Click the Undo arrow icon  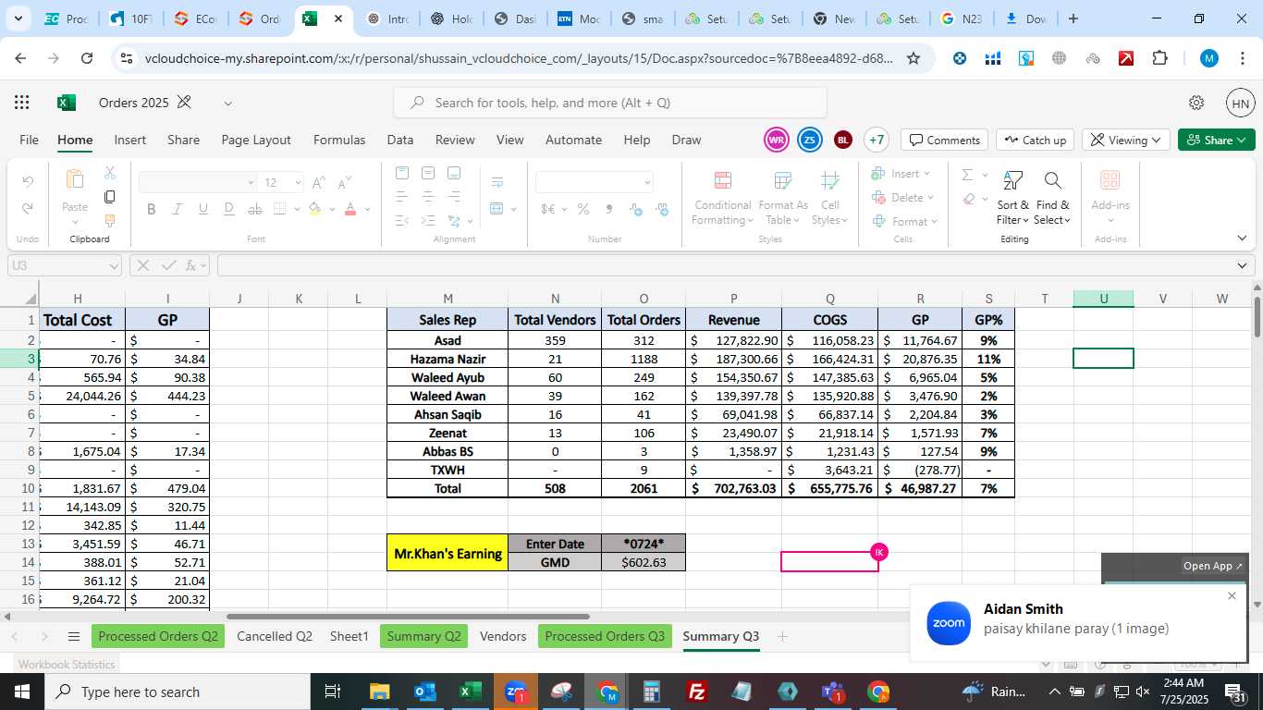coord(28,181)
